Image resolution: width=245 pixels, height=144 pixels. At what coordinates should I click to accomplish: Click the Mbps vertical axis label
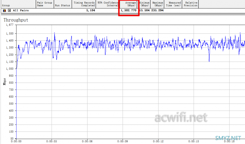[5, 82]
